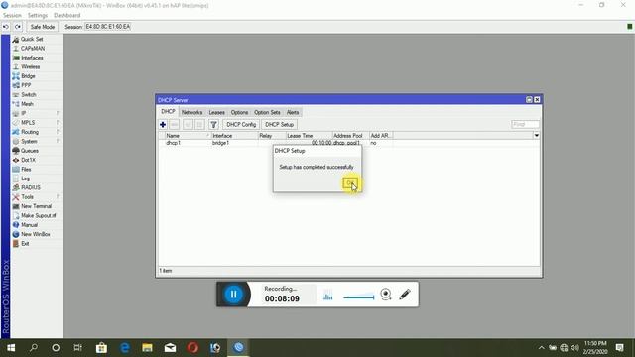This screenshot has height=357, width=635.
Task: Select the DHCP tab
Action: click(168, 112)
